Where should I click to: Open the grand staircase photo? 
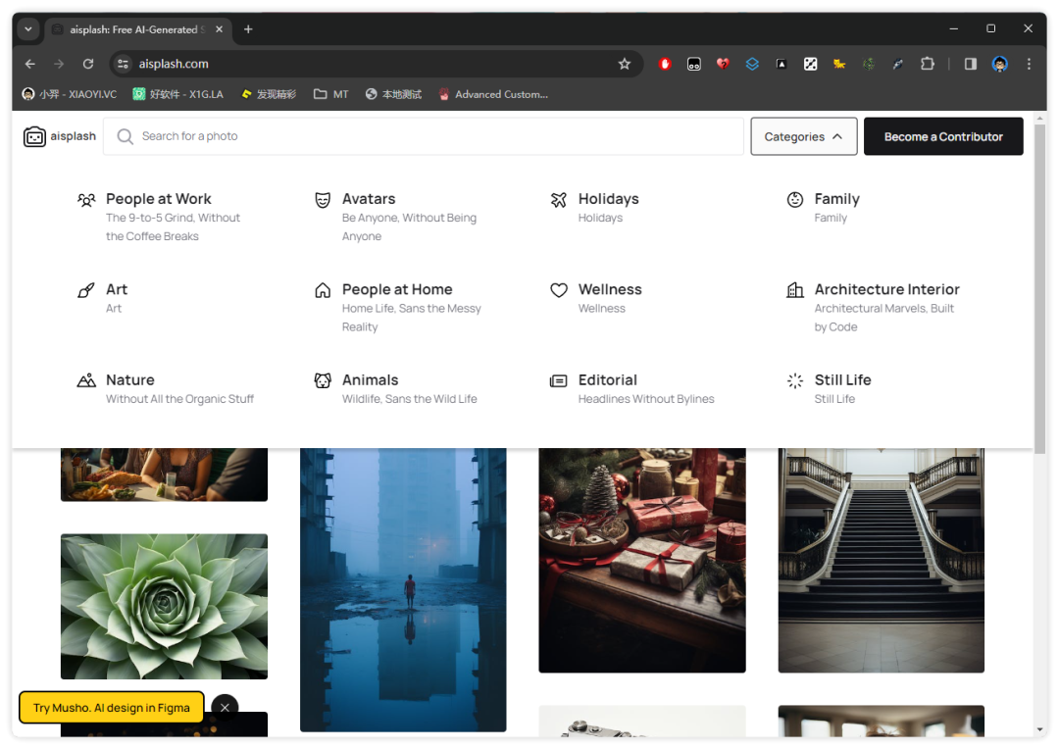pyautogui.click(x=881, y=560)
